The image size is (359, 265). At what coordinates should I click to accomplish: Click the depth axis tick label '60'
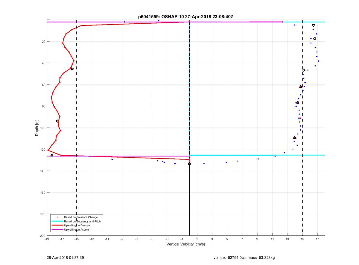43,85
